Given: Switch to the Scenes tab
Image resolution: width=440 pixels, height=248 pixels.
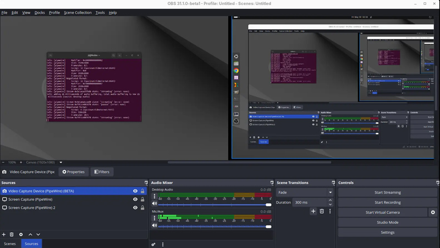Looking at the screenshot, I should tap(10, 244).
